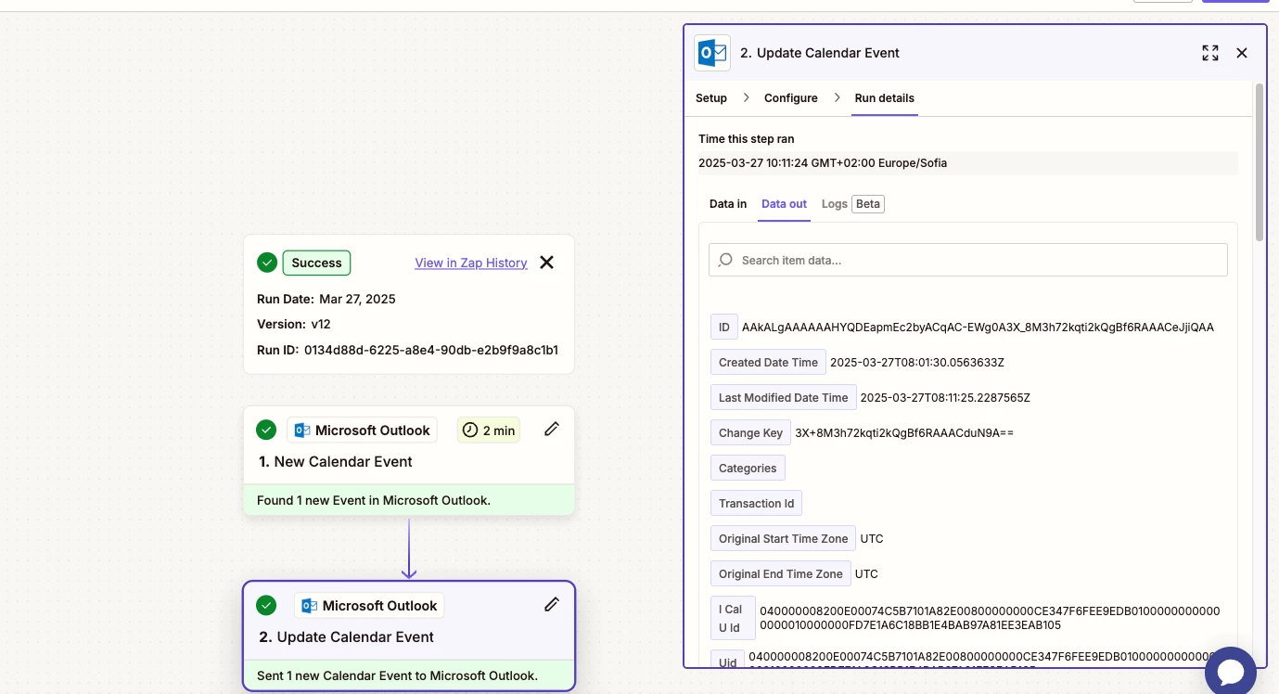
Task: Click the step run timestamp value
Action: tap(823, 162)
